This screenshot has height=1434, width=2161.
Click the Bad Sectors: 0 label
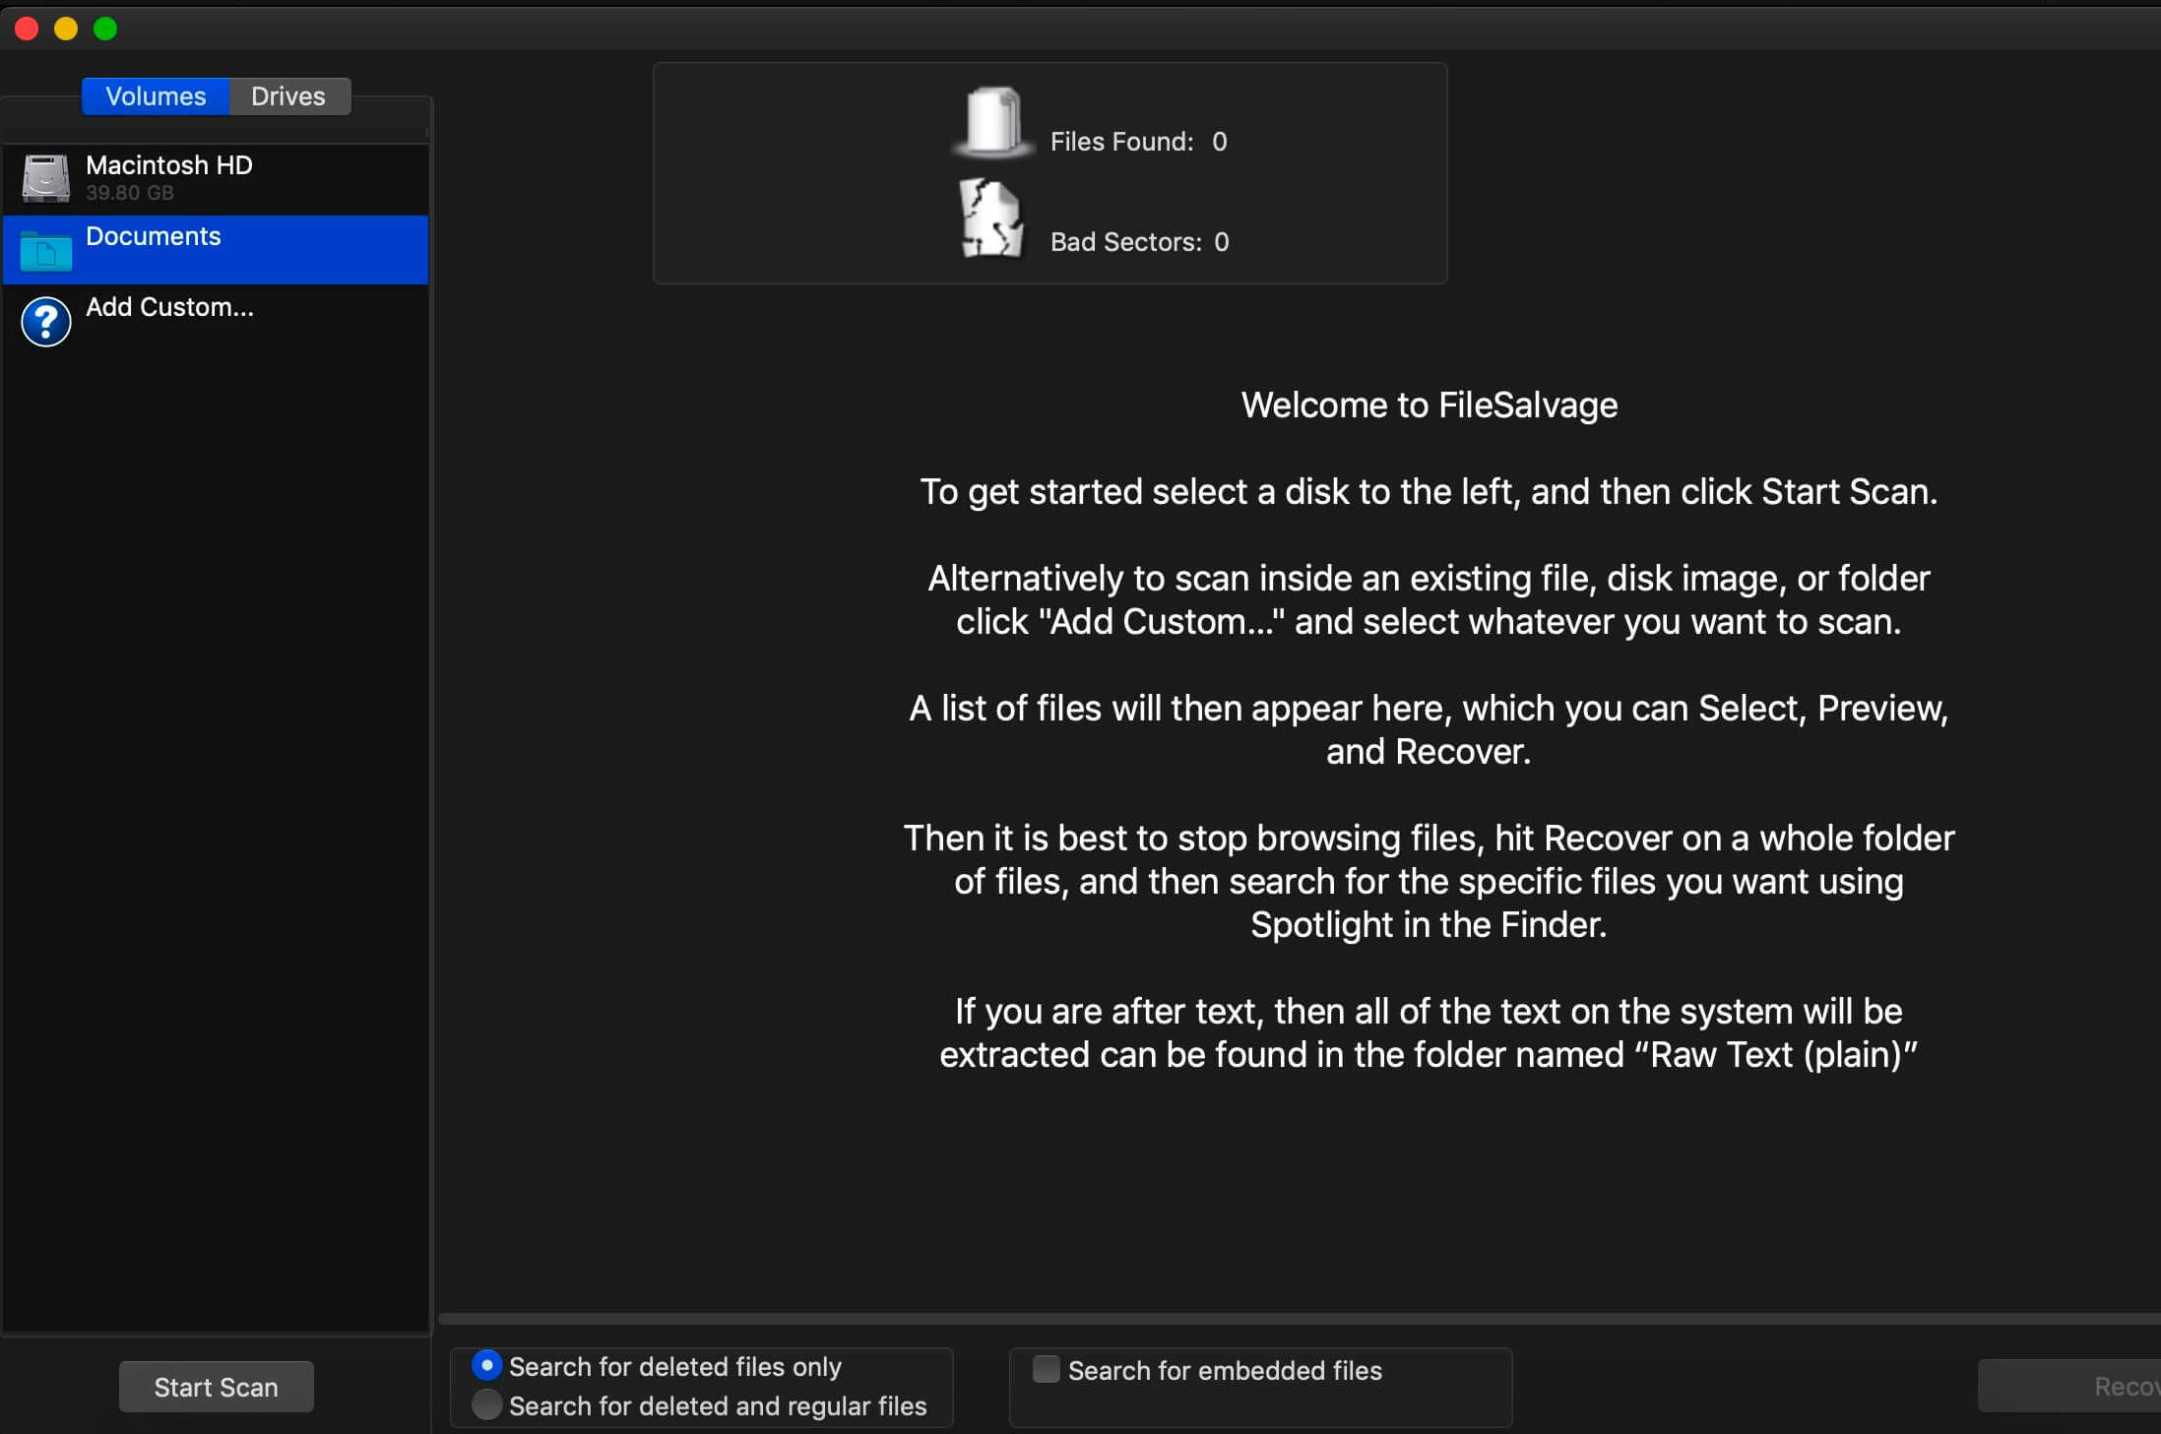coord(1139,242)
